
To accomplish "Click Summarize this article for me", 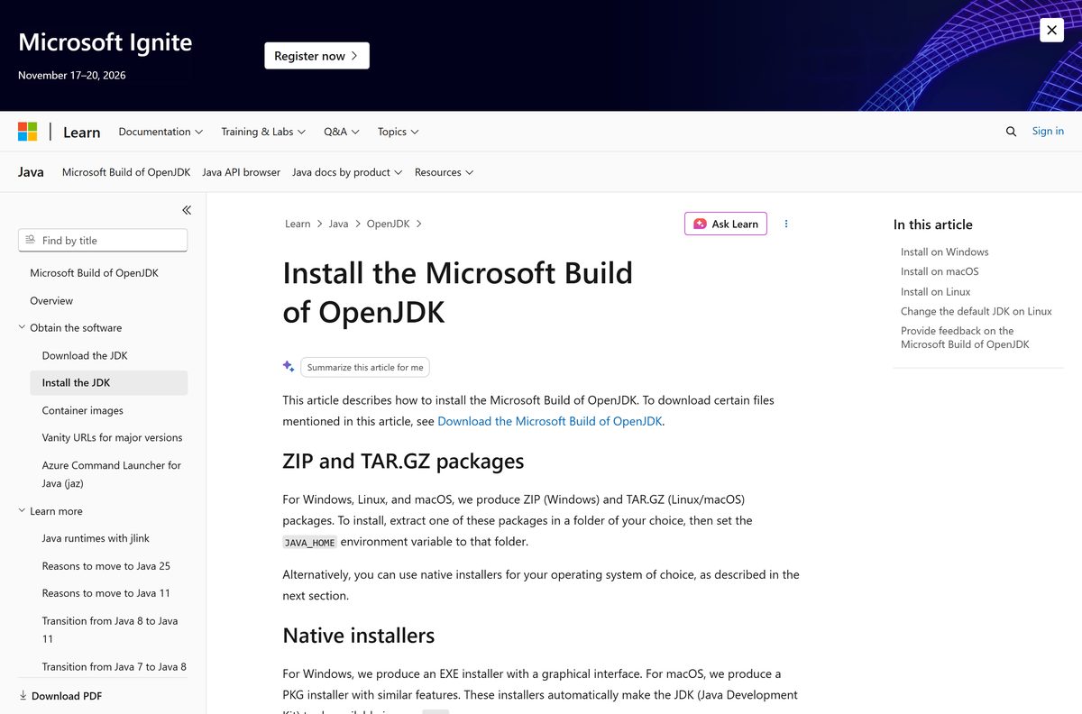I will point(365,367).
